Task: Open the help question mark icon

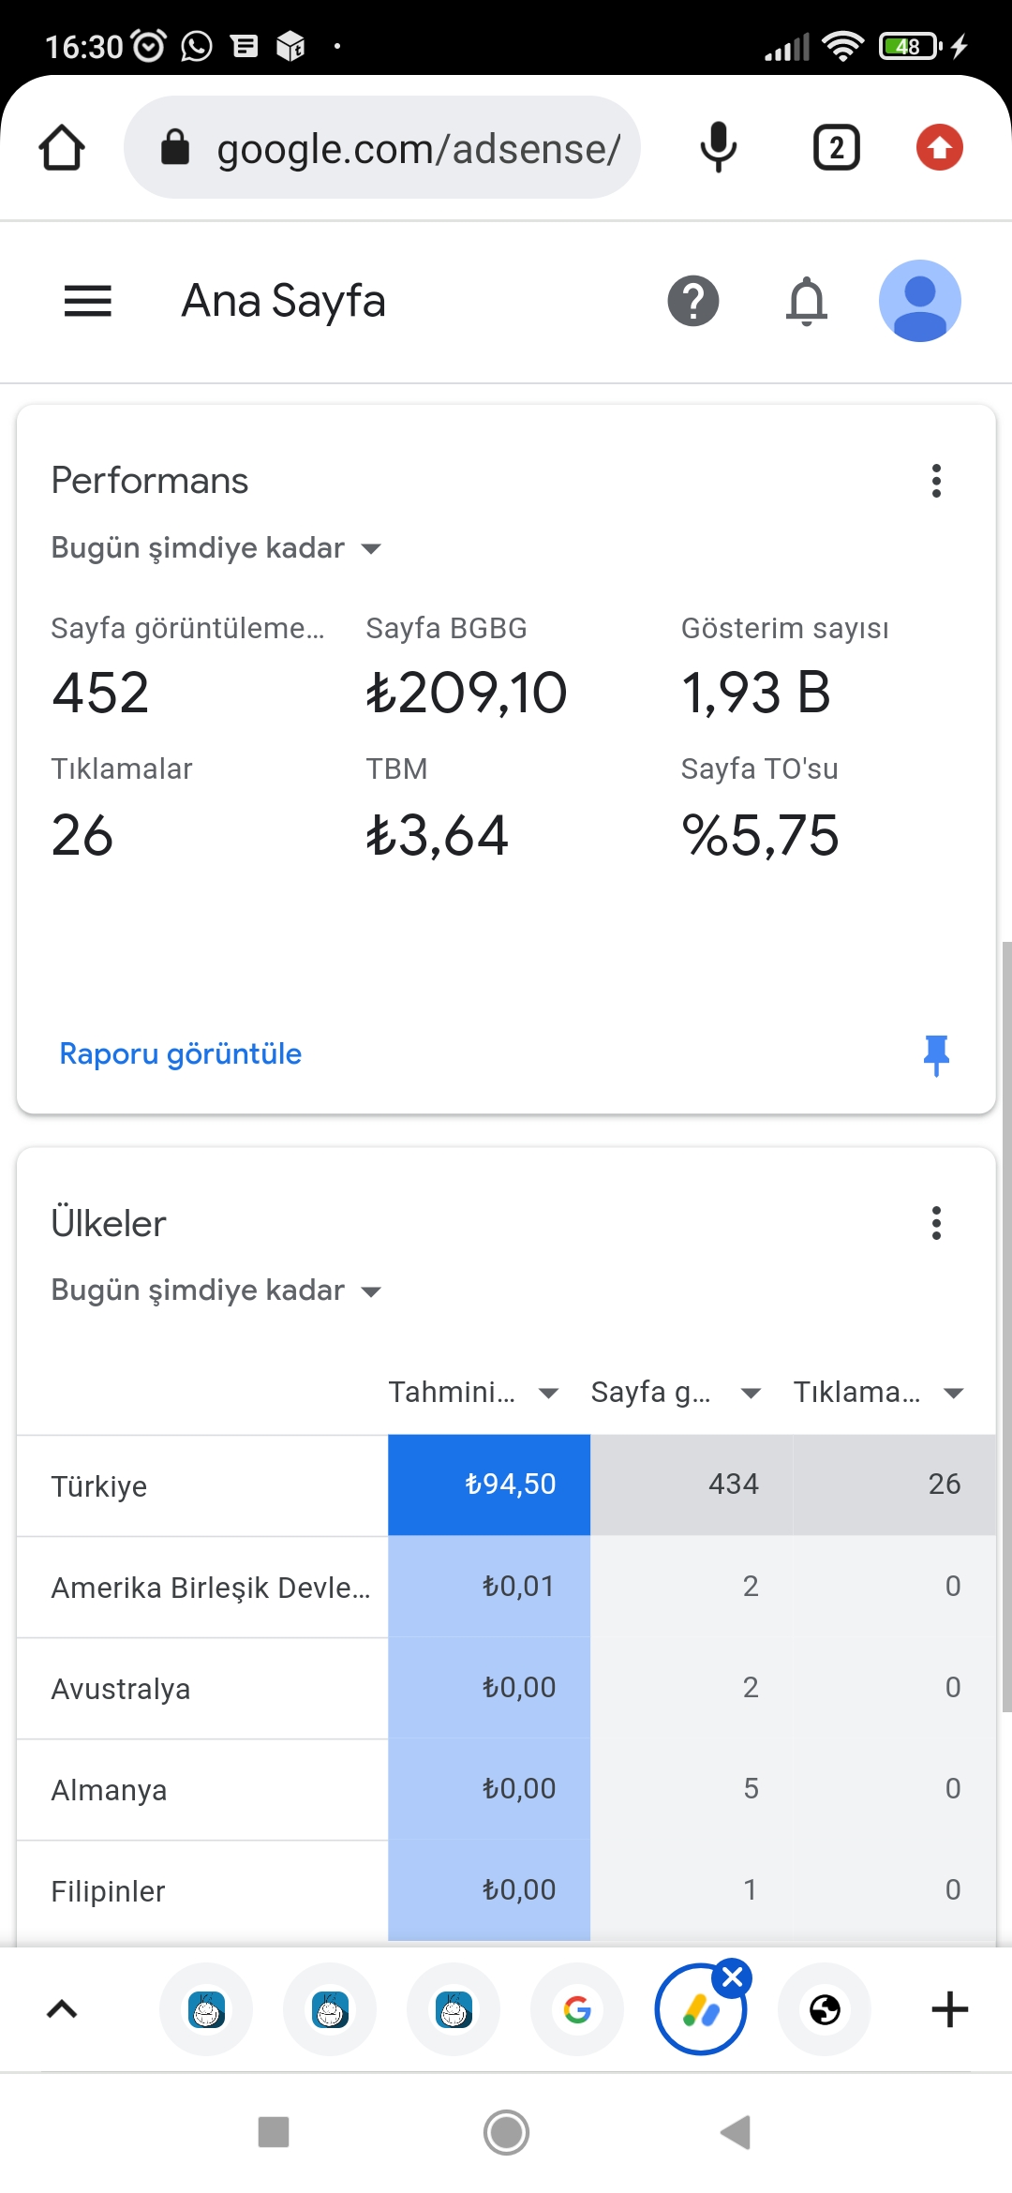Action: (693, 301)
